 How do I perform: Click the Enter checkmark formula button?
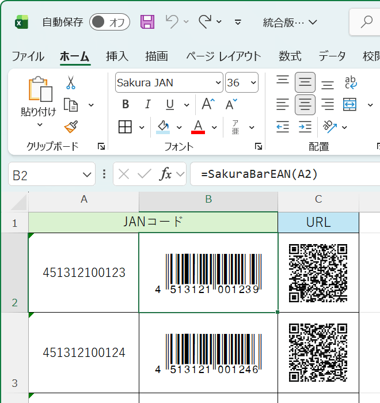[x=145, y=174]
